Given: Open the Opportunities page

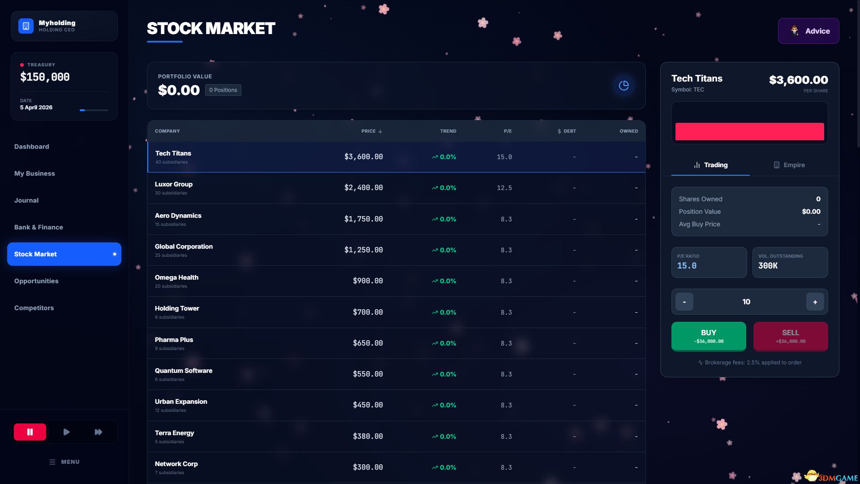Looking at the screenshot, I should [64, 281].
